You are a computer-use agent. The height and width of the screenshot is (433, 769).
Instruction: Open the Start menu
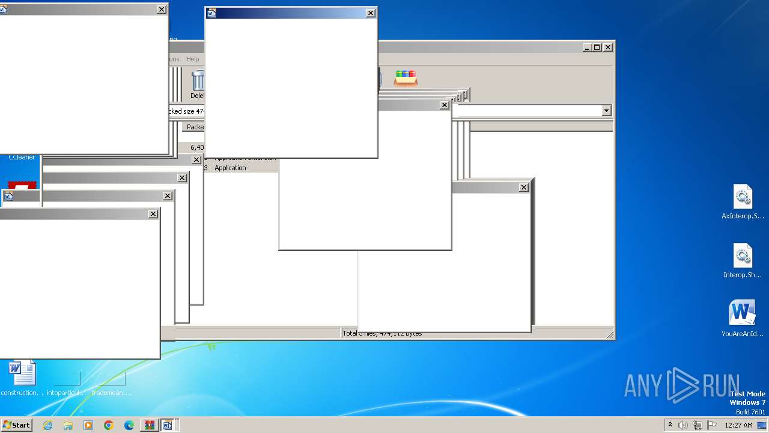pyautogui.click(x=16, y=425)
